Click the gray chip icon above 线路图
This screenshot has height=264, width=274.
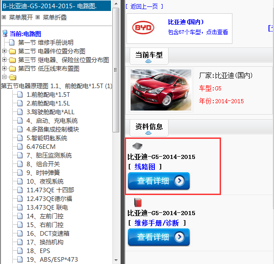(x=137, y=146)
